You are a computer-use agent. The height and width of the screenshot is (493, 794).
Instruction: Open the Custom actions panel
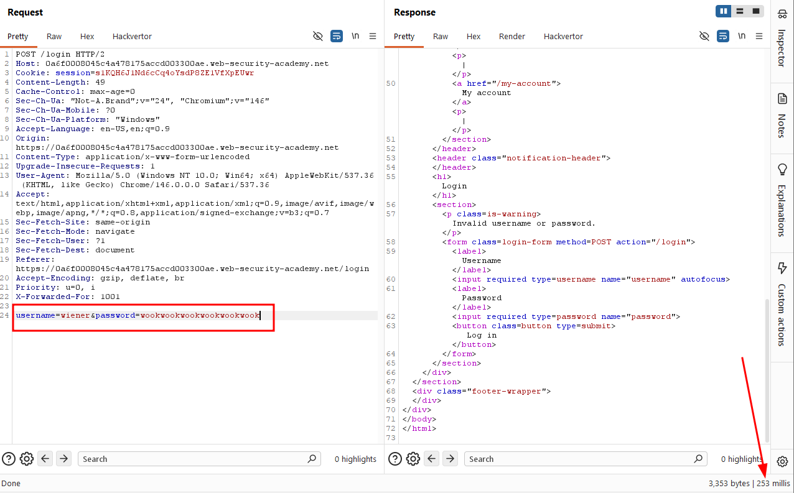(x=782, y=303)
